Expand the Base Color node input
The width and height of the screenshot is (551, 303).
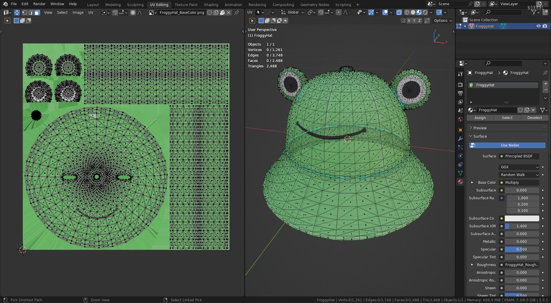(x=472, y=182)
